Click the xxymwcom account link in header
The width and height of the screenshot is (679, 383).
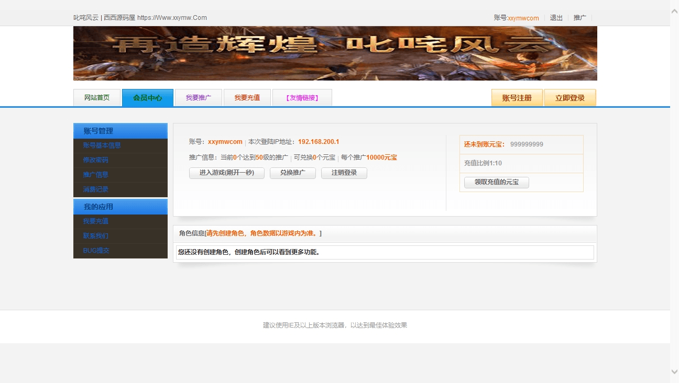point(523,18)
